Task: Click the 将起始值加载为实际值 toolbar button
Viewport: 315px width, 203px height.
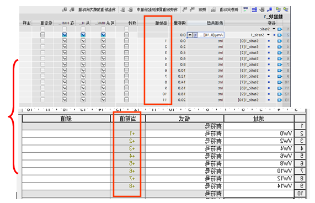Action: [x=97, y=9]
